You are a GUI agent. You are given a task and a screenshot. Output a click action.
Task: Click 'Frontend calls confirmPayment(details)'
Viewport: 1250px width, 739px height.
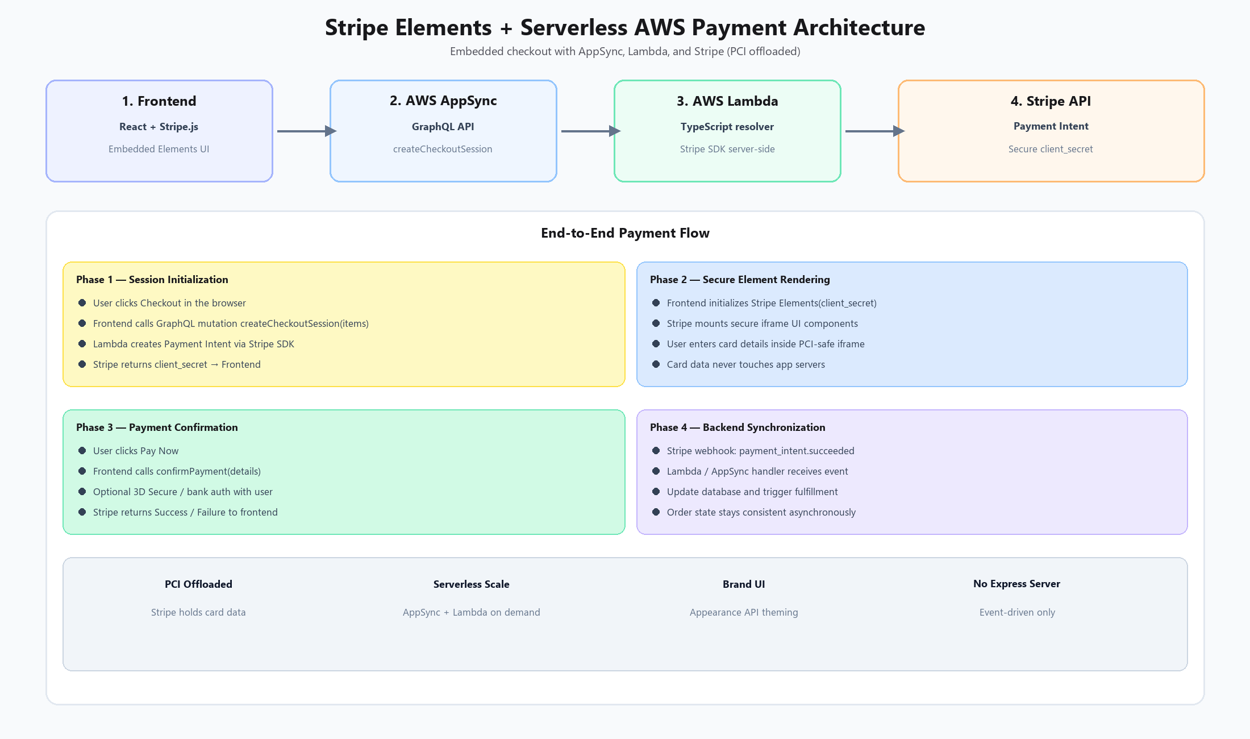click(x=177, y=471)
